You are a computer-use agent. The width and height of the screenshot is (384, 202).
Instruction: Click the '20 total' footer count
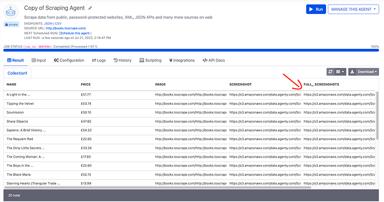(14, 195)
